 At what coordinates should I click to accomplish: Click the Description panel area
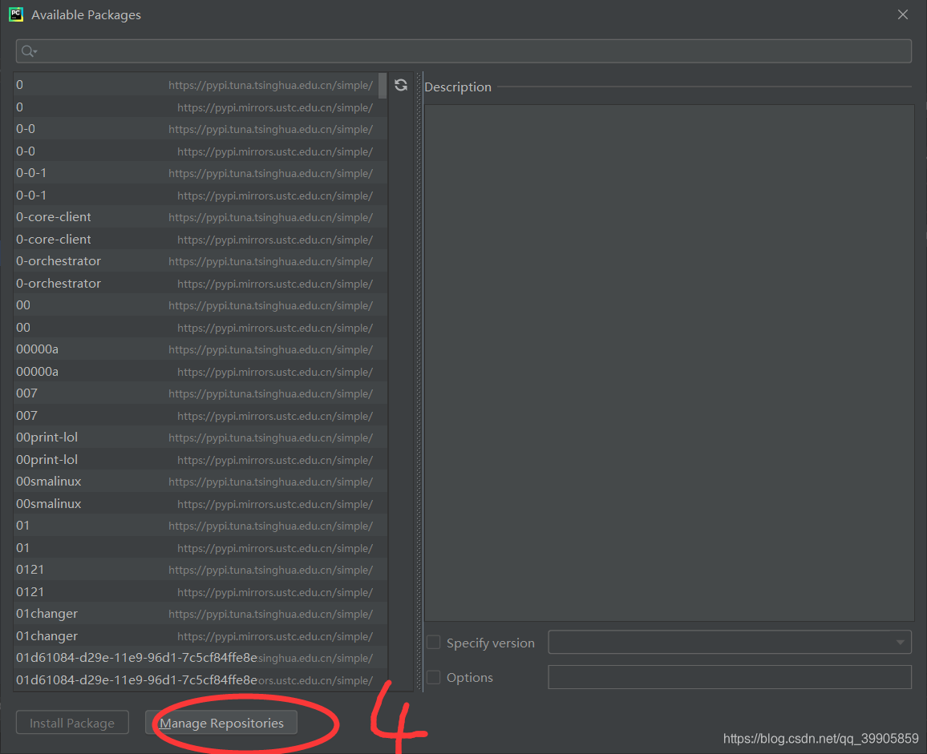point(670,363)
